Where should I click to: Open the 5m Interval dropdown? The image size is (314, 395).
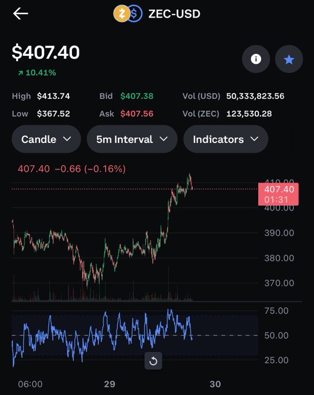pyautogui.click(x=132, y=139)
